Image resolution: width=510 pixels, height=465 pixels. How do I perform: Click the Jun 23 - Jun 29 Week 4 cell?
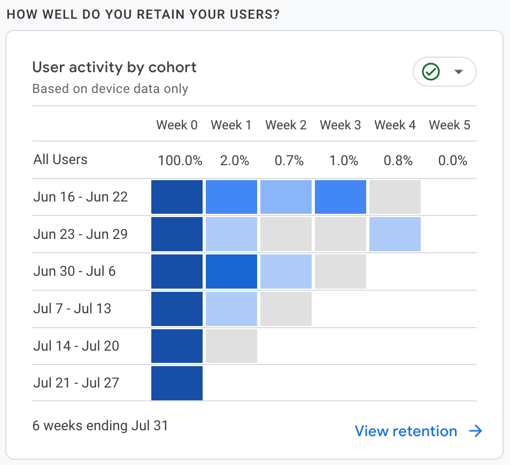click(395, 234)
